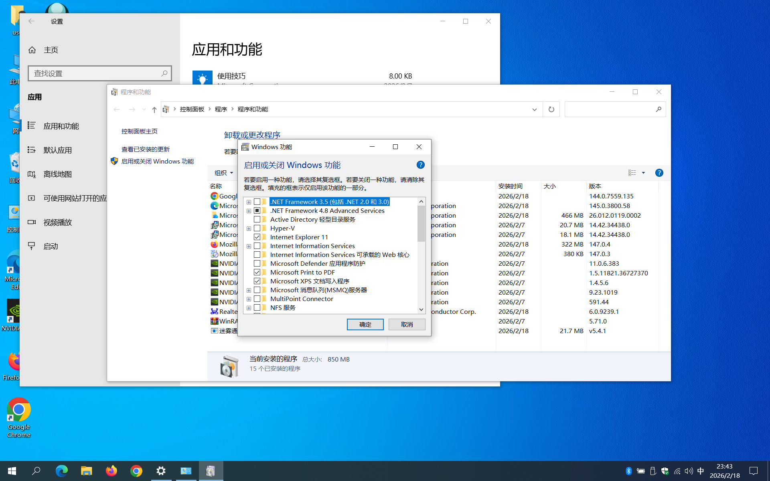Expand the Internet Information Services node
The width and height of the screenshot is (770, 481).
coord(249,246)
